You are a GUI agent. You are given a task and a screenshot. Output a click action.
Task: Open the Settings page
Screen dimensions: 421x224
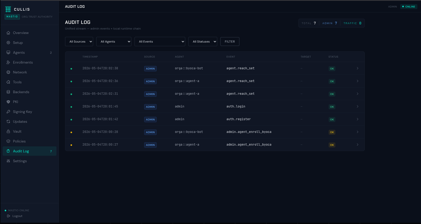pos(29,161)
